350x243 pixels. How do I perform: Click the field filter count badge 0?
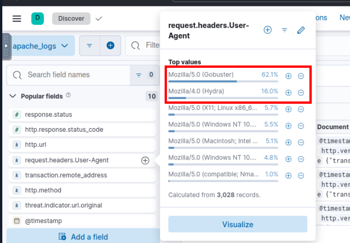coord(151,75)
